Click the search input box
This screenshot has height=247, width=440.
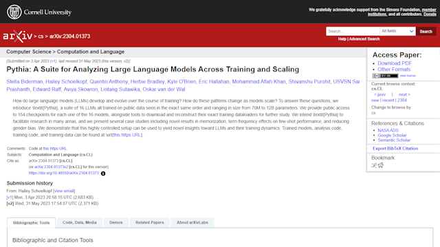click(x=353, y=31)
